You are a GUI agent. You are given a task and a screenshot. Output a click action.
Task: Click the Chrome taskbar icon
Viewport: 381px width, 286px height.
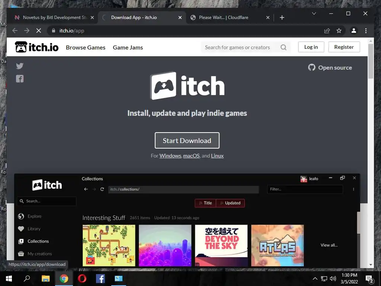tap(64, 279)
